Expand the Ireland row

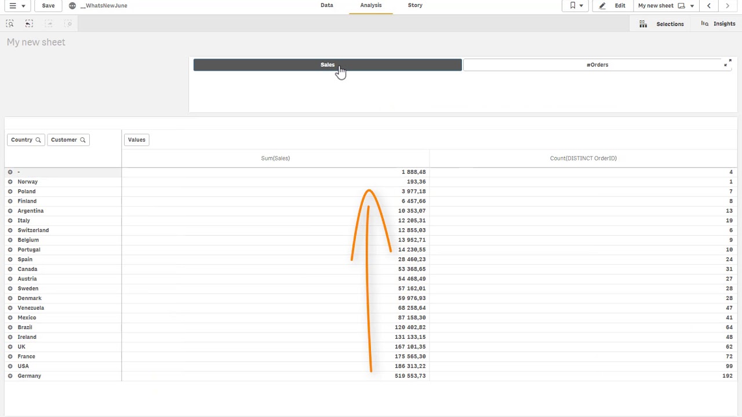[10, 337]
